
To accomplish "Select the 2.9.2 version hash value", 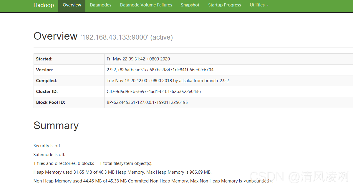I will (x=160, y=70).
